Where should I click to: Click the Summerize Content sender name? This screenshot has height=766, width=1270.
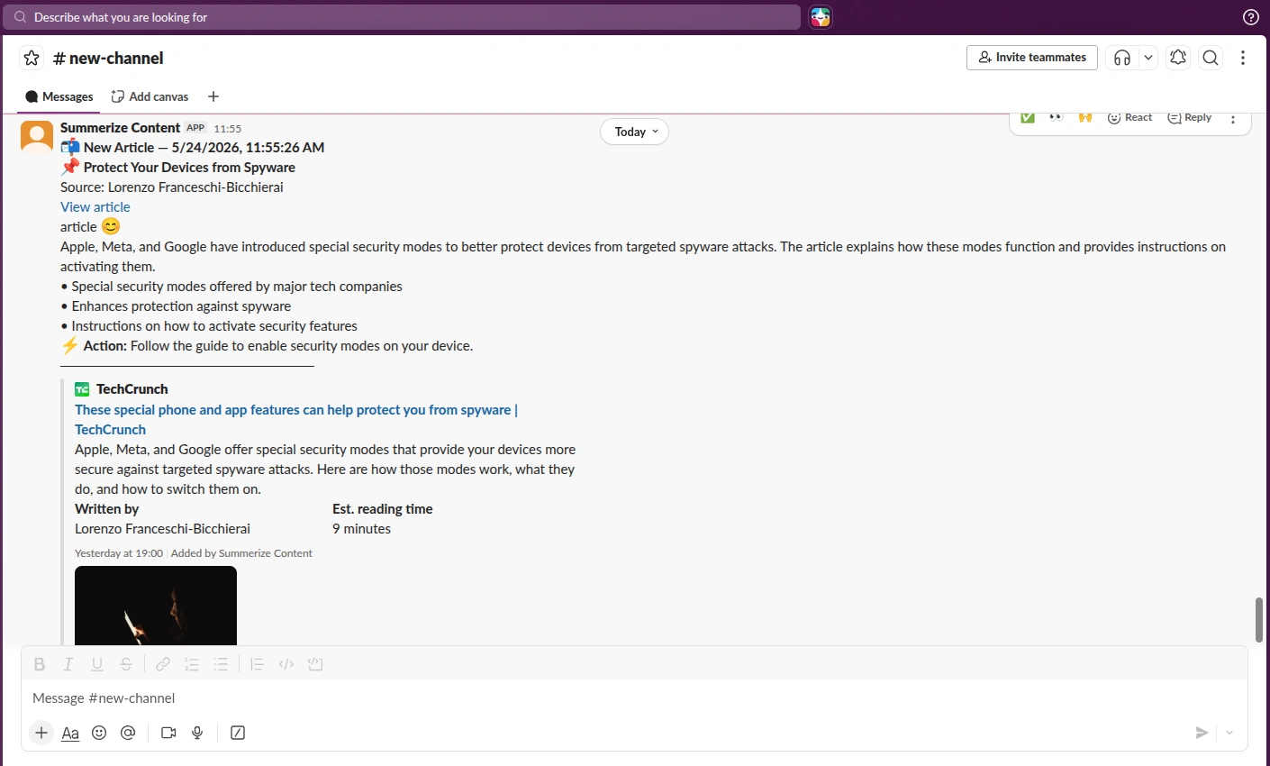(x=120, y=128)
